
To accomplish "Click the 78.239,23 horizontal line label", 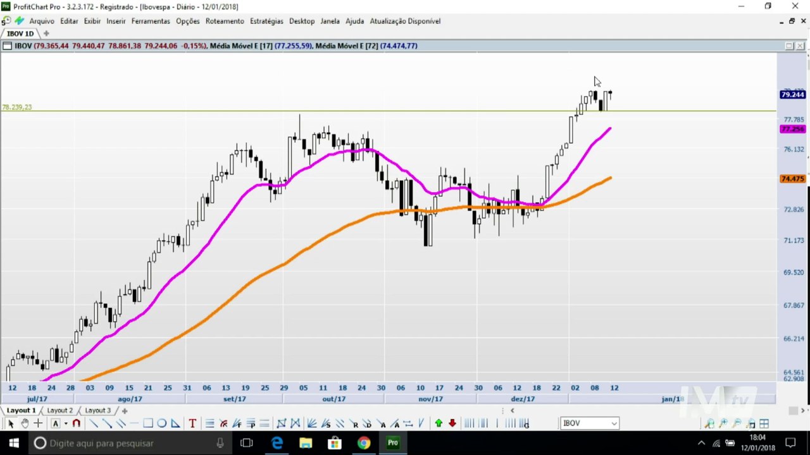I will 16,107.
